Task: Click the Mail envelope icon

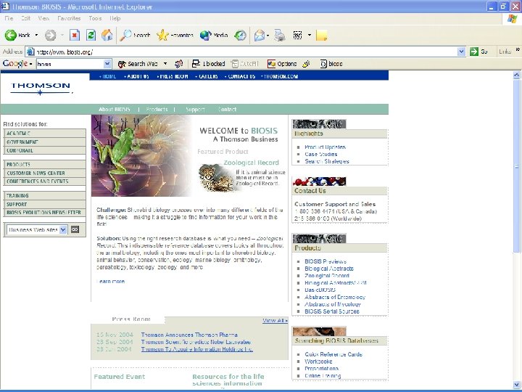Action: coord(259,35)
